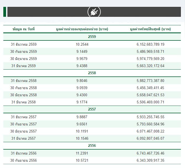Screen dimensions: 185x168
Task: Select the 2557 year section heading
Action: coord(92,109)
